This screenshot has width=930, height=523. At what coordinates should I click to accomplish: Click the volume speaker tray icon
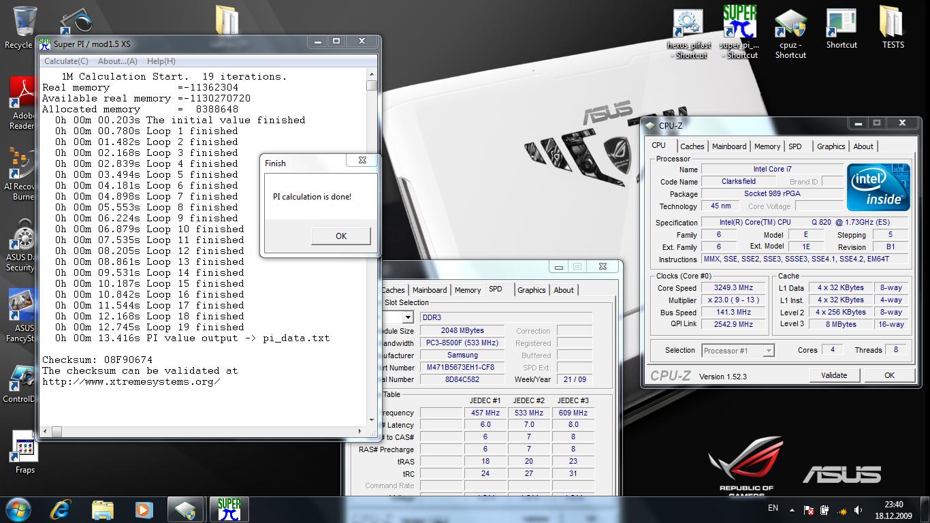point(858,510)
